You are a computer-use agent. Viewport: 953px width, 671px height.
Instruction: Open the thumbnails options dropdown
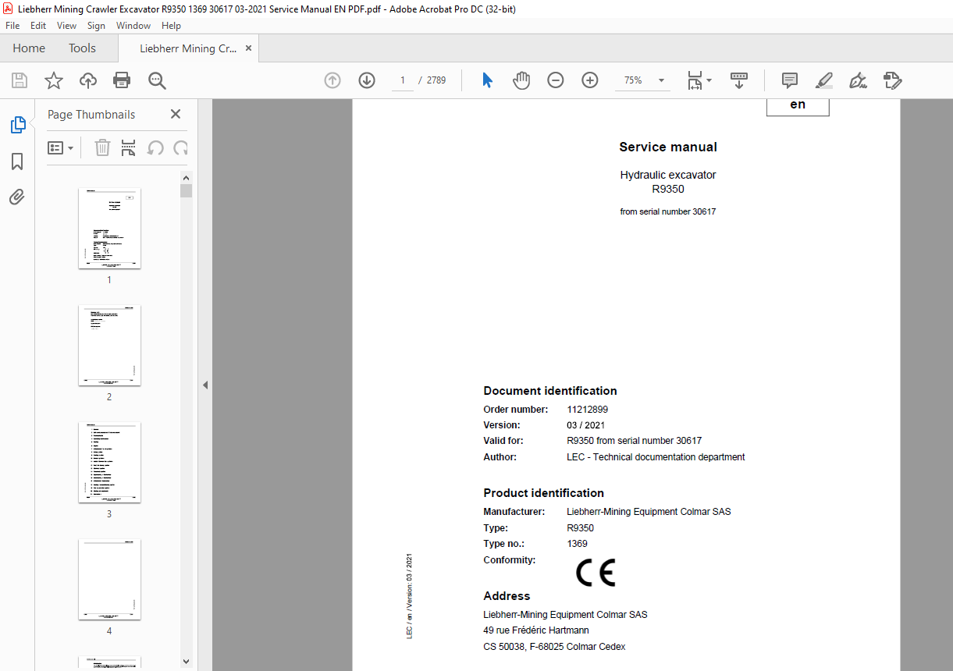click(60, 147)
